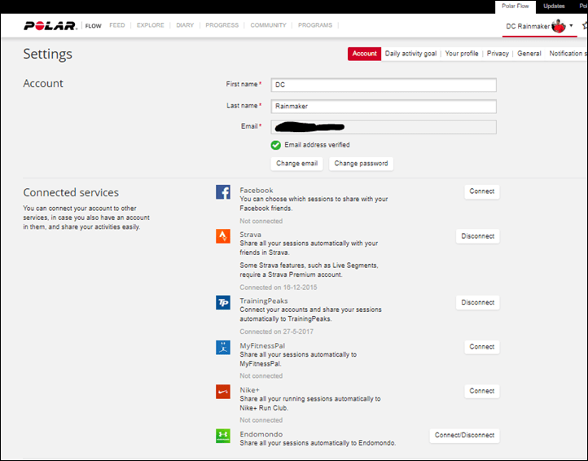Click the Change password button
Screen dimensions: 588x461
[361, 164]
